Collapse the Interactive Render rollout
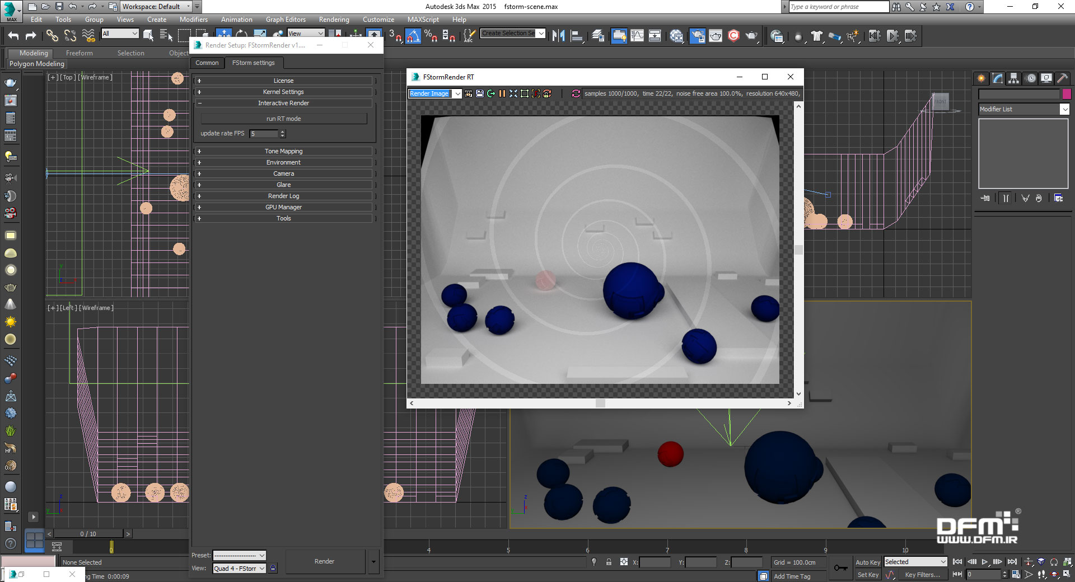1075x582 pixels. (283, 103)
